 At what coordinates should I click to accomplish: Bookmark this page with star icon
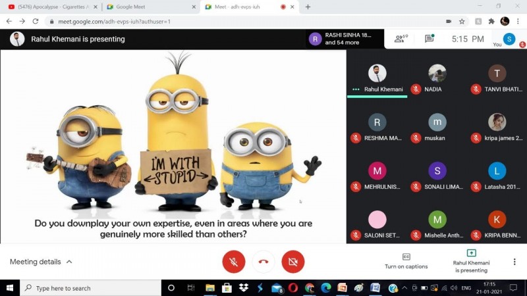pos(462,21)
